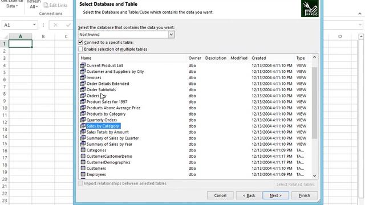Viewport: 365px width, 205px height.
Task: Click the Name Box showing A1
Action: click(20, 25)
